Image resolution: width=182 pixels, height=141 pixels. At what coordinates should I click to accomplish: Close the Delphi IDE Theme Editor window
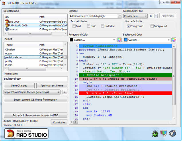click(175, 2)
